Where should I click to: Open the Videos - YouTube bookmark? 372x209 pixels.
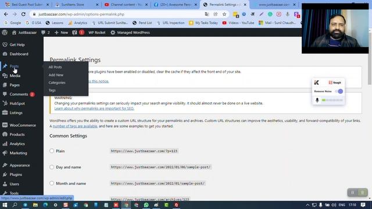(238, 23)
